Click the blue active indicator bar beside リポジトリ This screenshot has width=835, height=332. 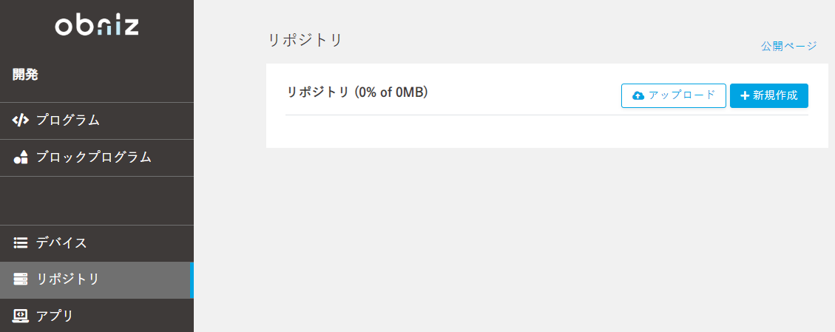192,280
